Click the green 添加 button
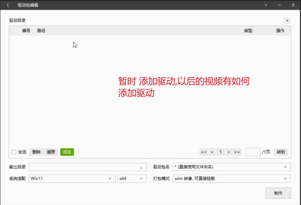This screenshot has height=205, width=301. [67, 152]
